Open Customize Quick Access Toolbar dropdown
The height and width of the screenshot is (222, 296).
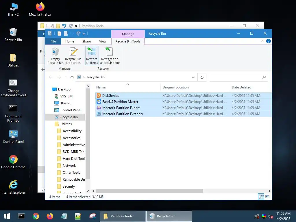pyautogui.click(x=84, y=34)
